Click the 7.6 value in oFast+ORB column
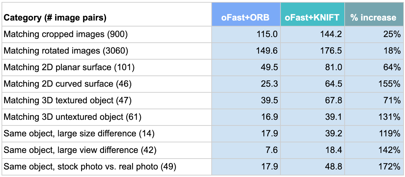 click(x=272, y=150)
